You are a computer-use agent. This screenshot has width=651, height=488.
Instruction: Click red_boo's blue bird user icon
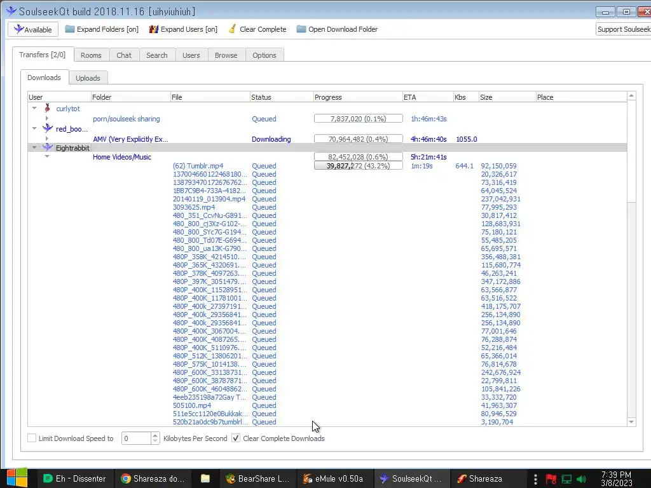[48, 128]
